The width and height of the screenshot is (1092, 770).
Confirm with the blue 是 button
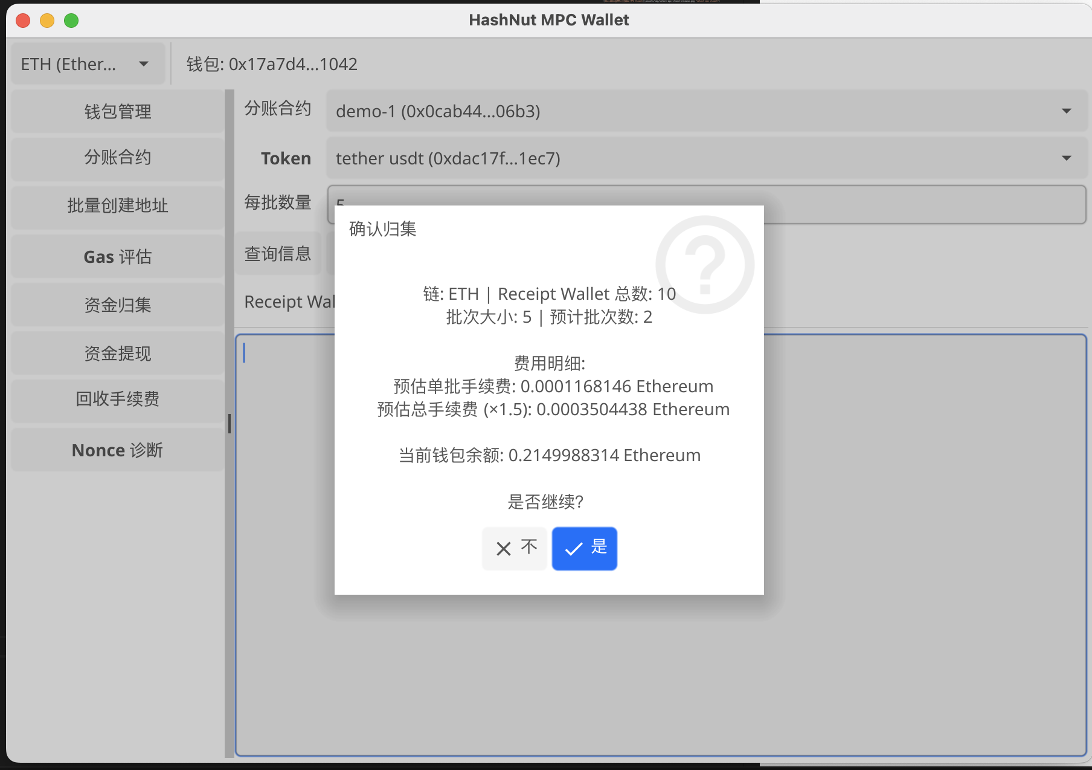coord(584,548)
